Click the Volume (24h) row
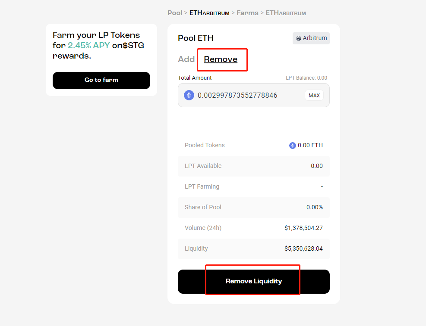426x326 pixels. (254, 228)
